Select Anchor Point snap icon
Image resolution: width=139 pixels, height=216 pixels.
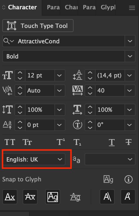click(128, 197)
